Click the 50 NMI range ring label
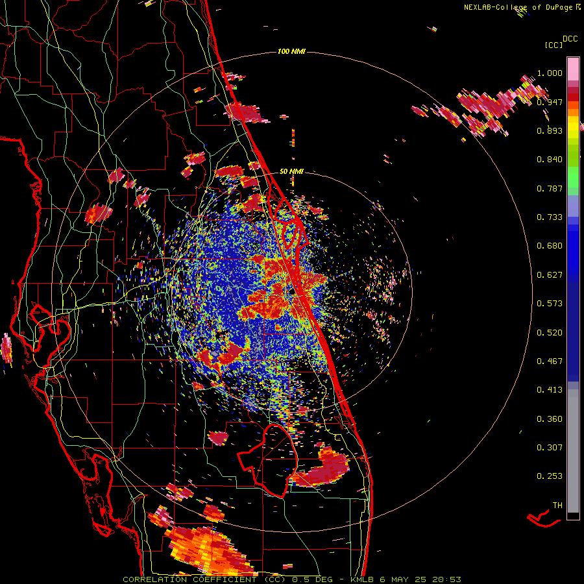The height and width of the screenshot is (584, 584). coord(291,171)
